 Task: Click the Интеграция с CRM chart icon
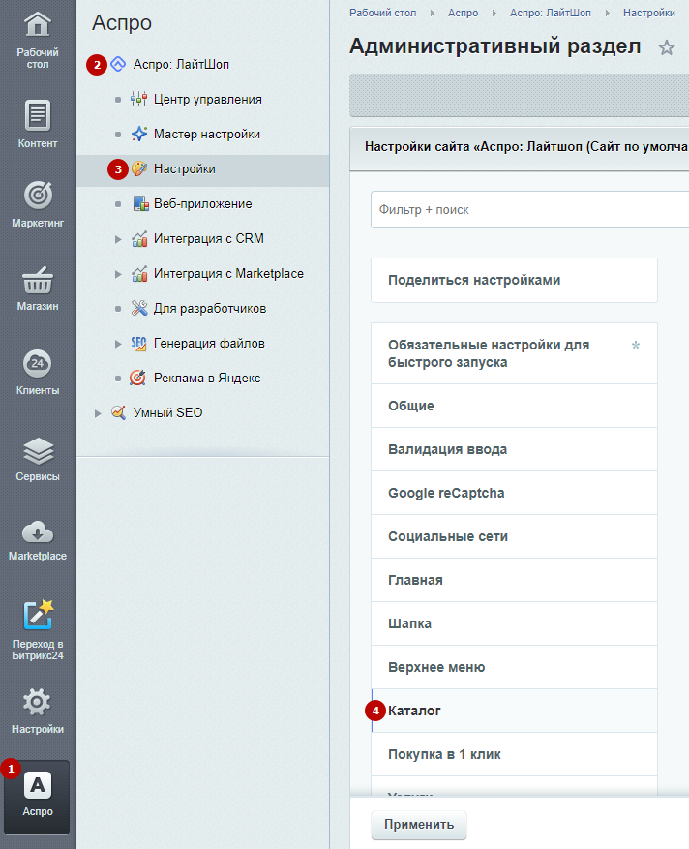pos(139,238)
